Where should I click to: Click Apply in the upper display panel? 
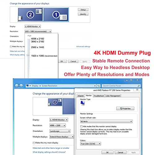pos(85,61)
